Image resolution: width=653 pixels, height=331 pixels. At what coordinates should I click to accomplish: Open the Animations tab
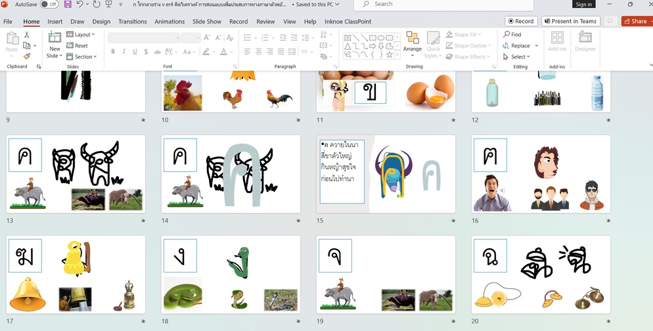(x=169, y=21)
